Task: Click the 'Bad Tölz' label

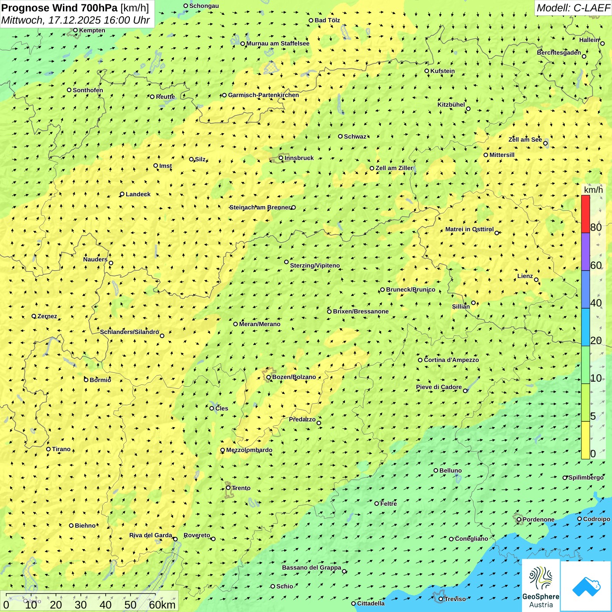Action: click(327, 20)
